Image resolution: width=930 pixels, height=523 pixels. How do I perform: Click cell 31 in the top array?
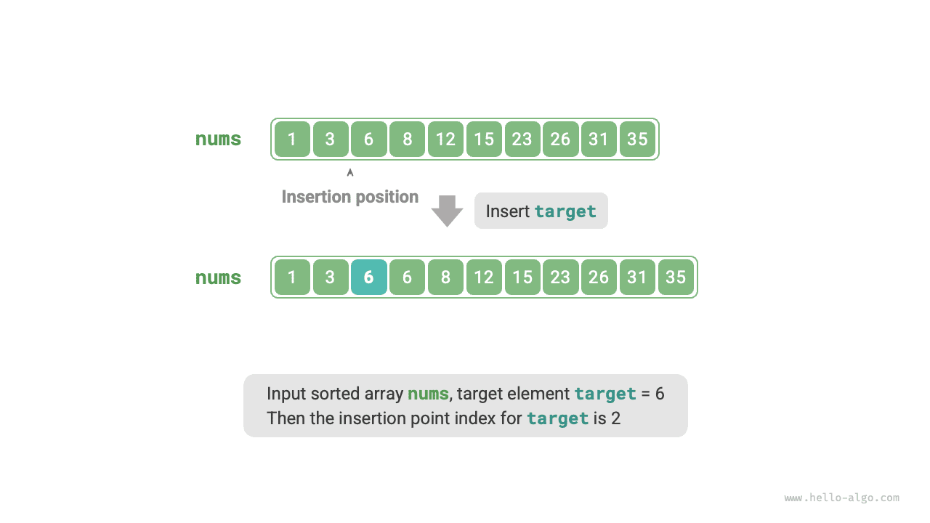599,139
